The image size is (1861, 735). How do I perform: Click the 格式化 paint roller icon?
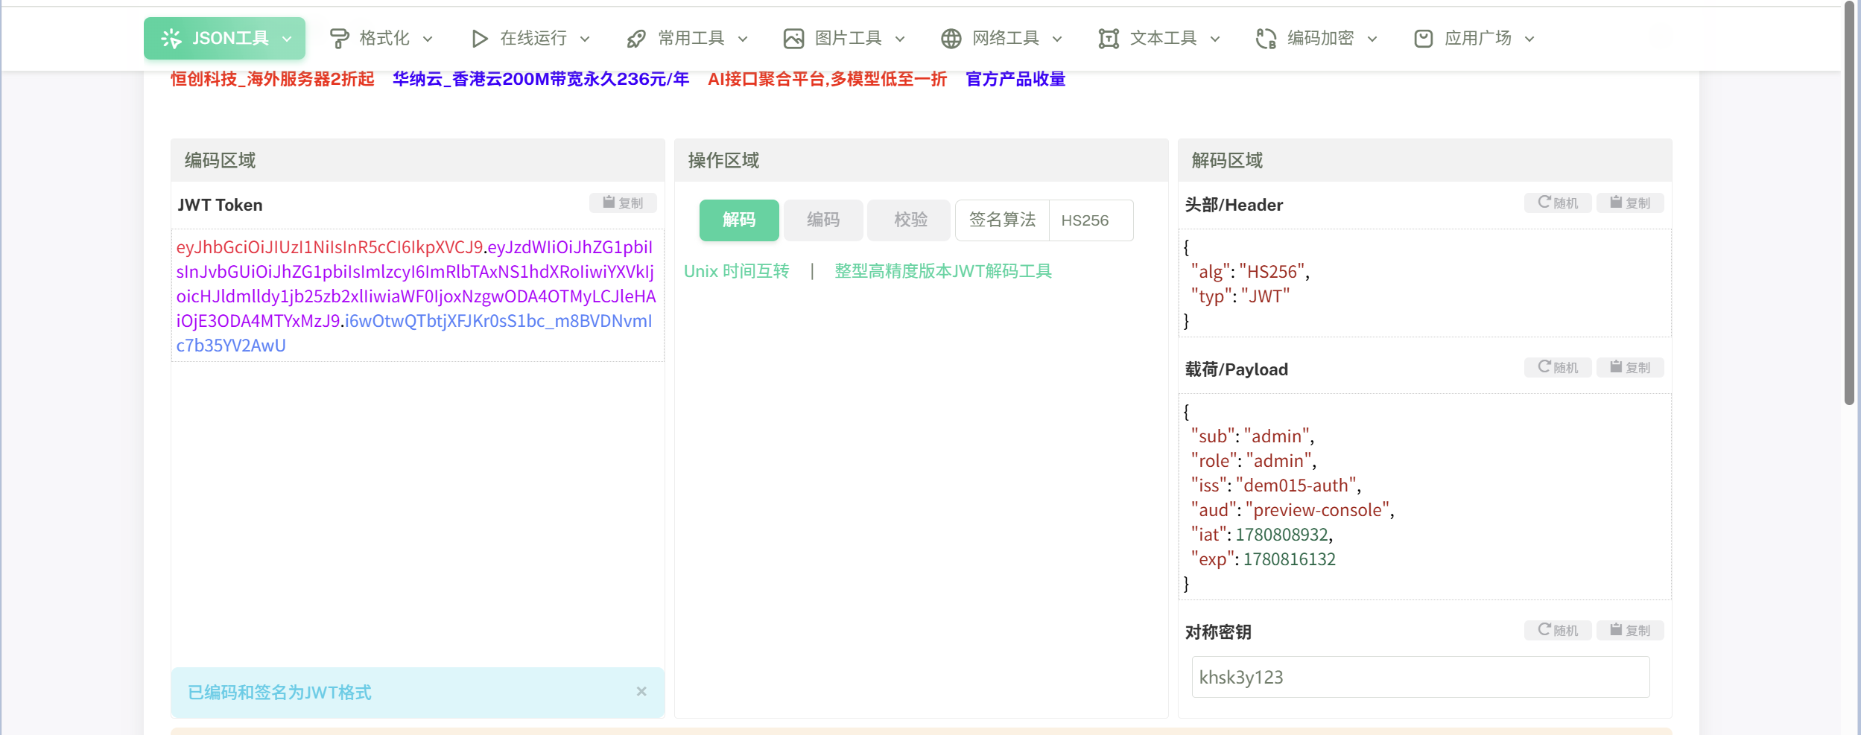click(339, 39)
